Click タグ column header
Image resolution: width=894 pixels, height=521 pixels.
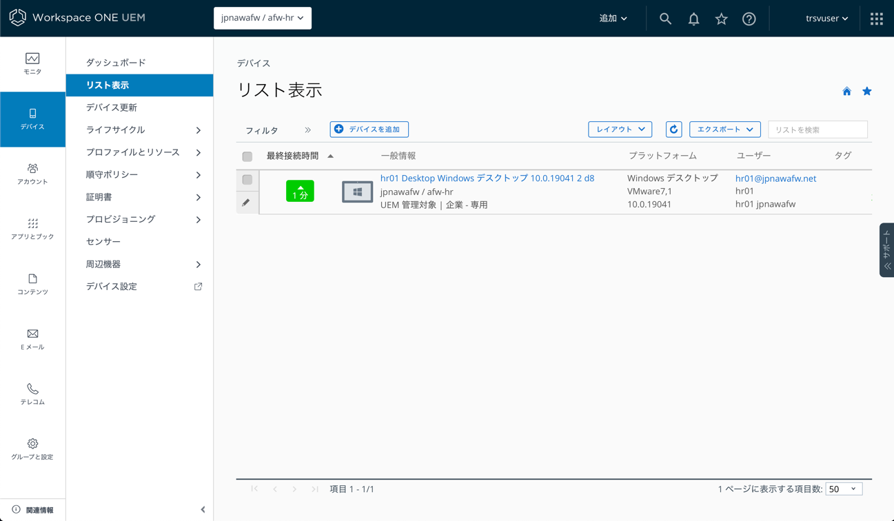click(843, 156)
